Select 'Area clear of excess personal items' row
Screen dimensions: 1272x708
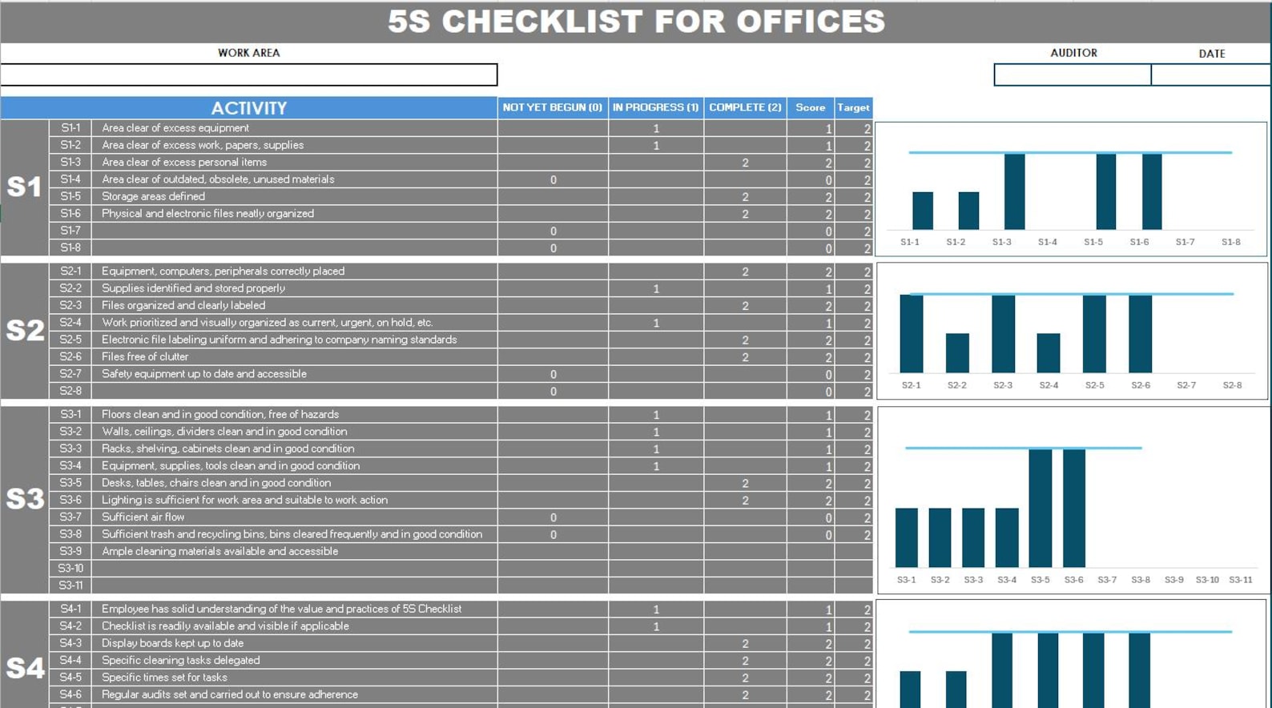[294, 162]
